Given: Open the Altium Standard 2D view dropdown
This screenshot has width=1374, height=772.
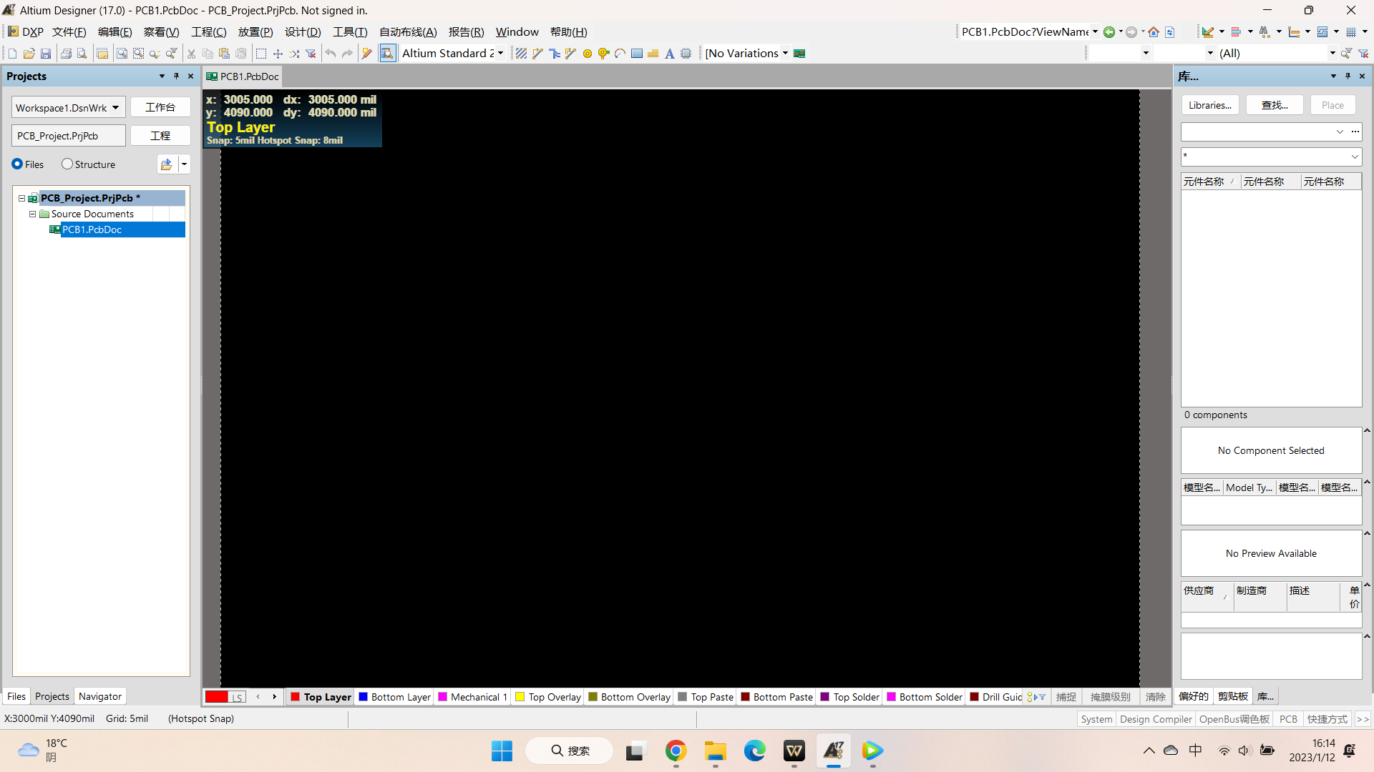Looking at the screenshot, I should (x=500, y=54).
